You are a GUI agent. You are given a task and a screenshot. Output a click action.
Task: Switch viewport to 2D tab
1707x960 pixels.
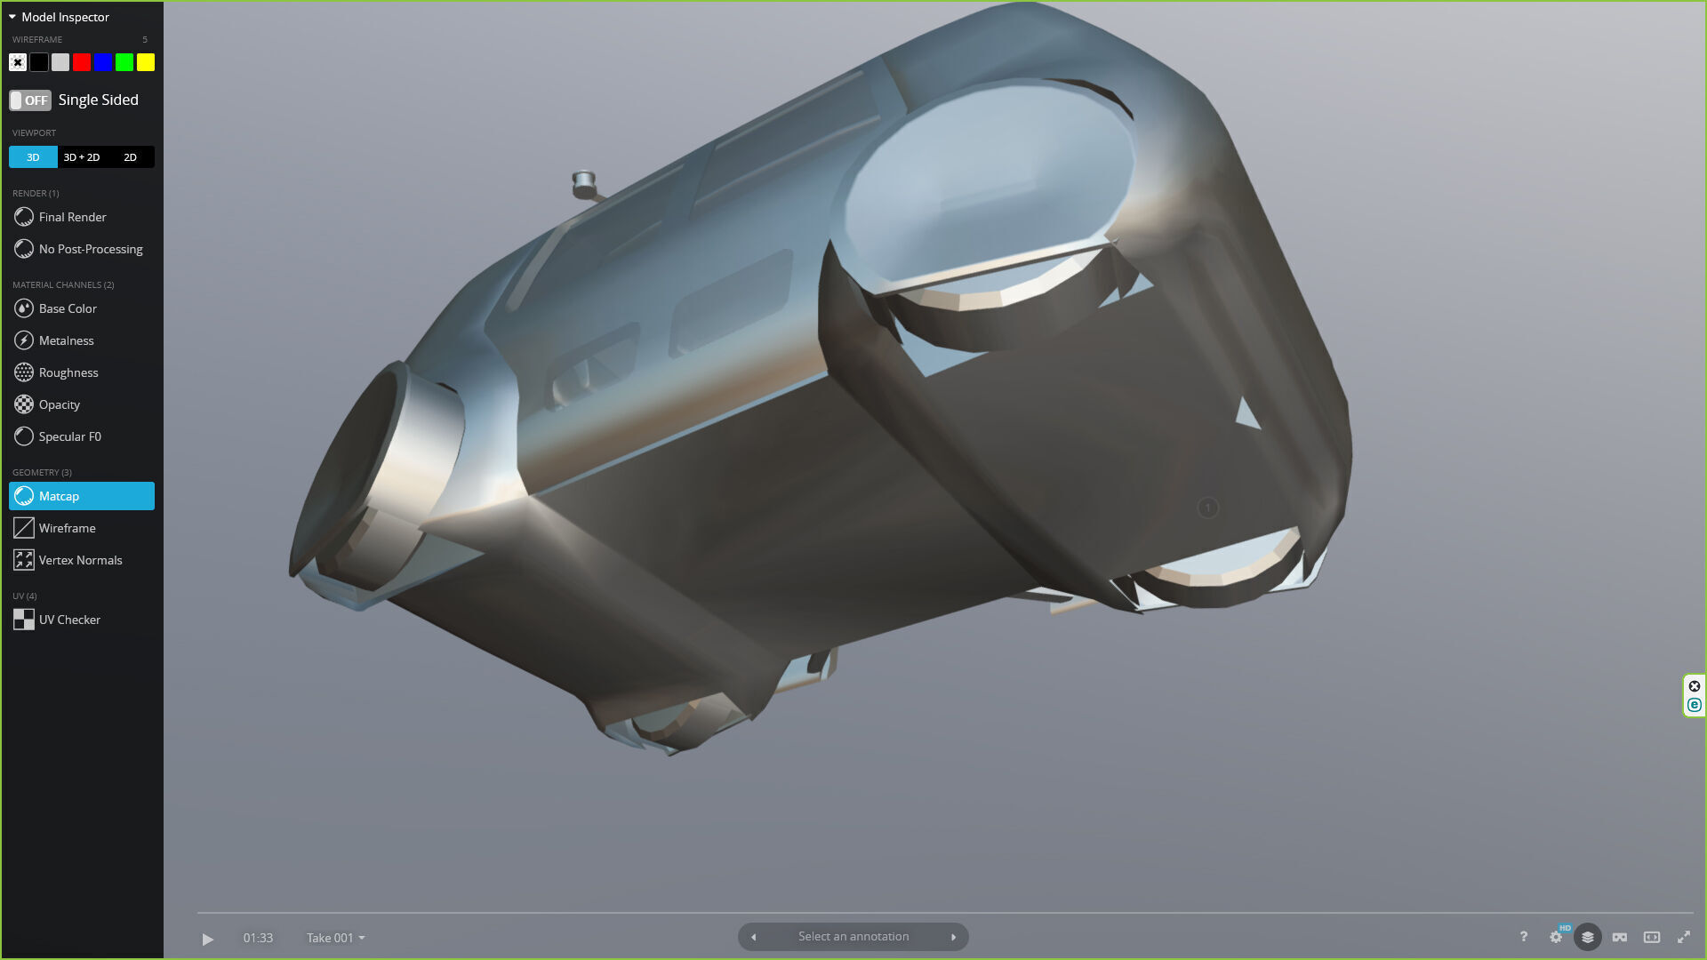[131, 157]
